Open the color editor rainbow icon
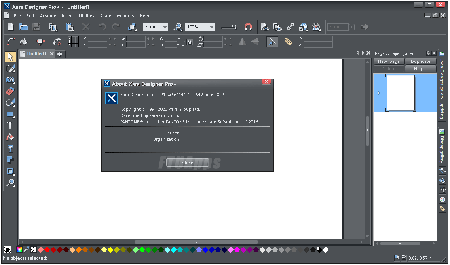Viewport: 450px width, 265px height. coord(19,250)
